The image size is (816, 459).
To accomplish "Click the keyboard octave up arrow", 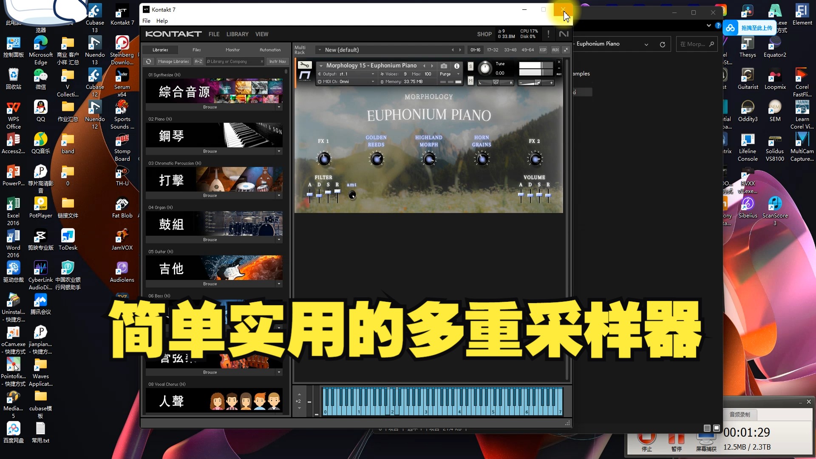I will point(299,395).
